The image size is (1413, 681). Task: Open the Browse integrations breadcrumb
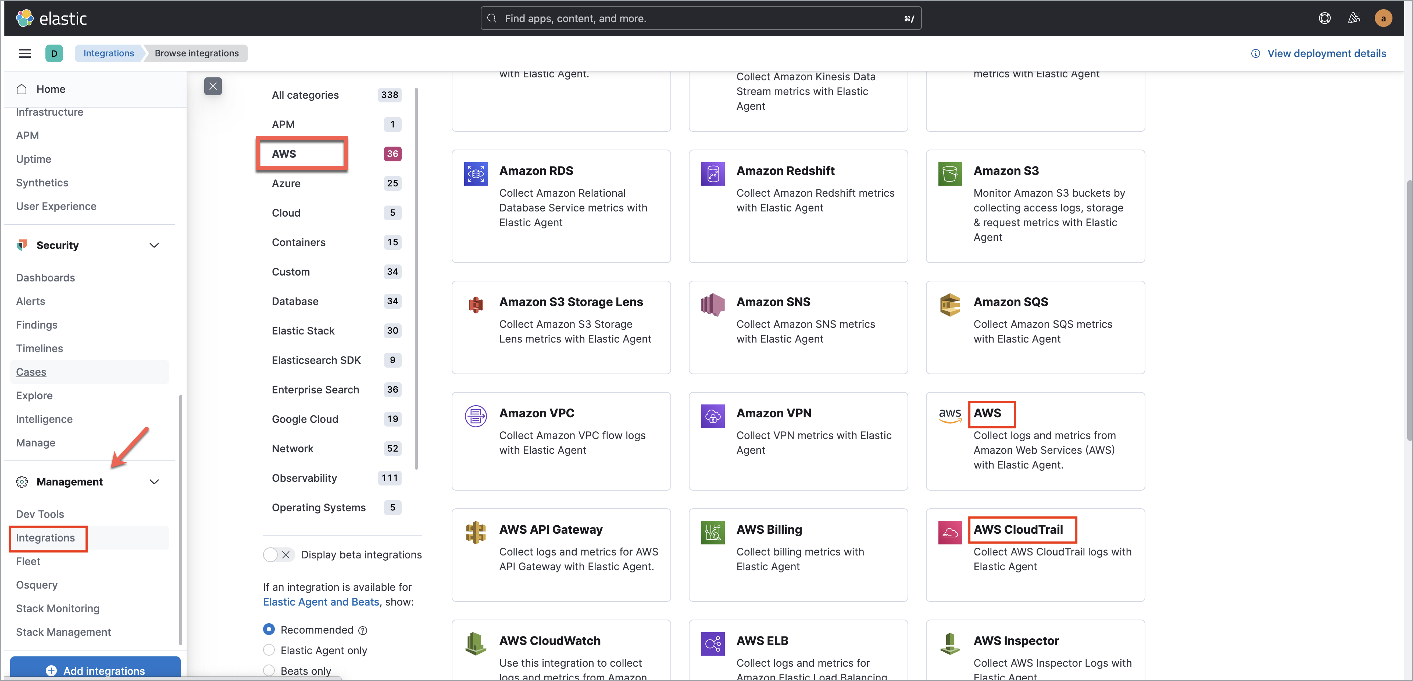pos(197,53)
